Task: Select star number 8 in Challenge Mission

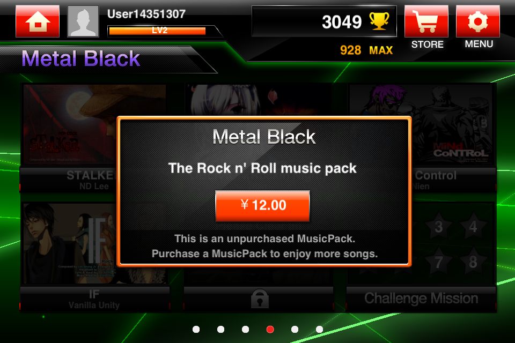Action: [473, 262]
